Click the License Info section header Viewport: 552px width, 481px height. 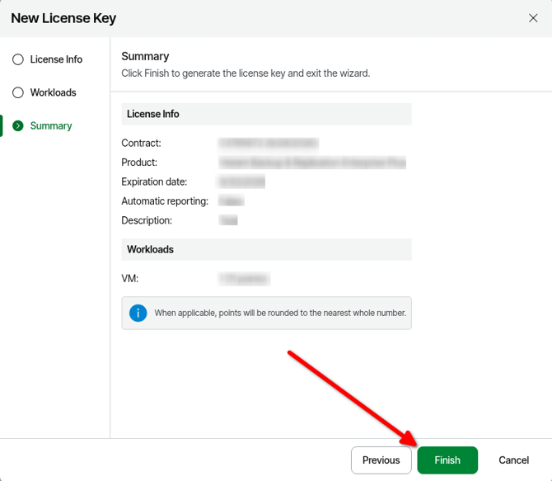point(153,114)
